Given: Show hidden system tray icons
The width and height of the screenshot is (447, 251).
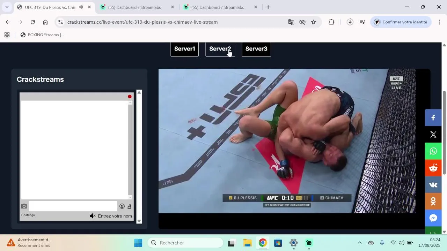Looking at the screenshot, I should tap(360, 243).
